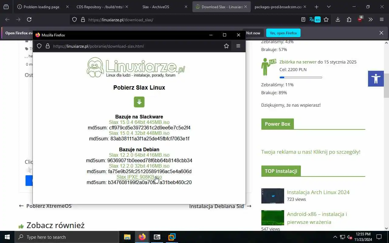Open new tab with plus button
This screenshot has height=243, width=389.
point(316,7)
